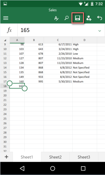Tap the Android back button
This screenshot has width=105, height=175.
pos(22,168)
